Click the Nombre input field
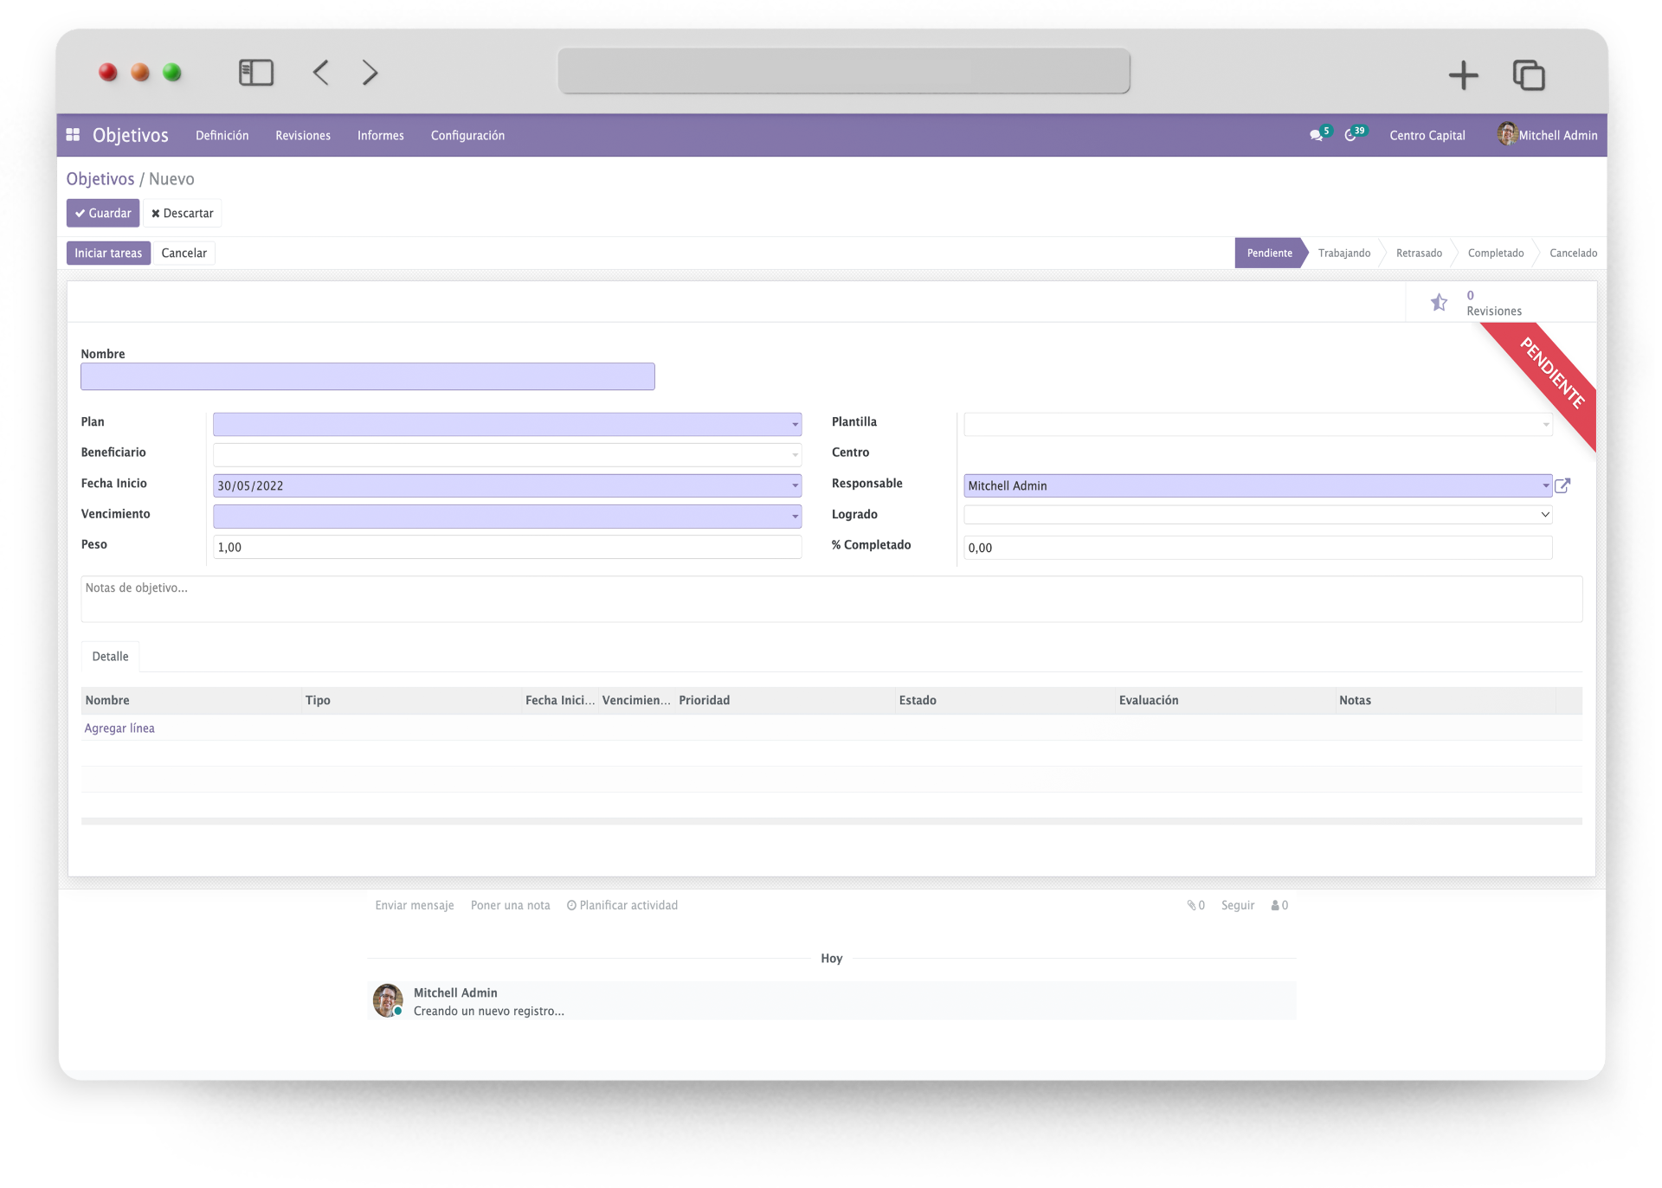The width and height of the screenshot is (1662, 1188). (x=367, y=376)
